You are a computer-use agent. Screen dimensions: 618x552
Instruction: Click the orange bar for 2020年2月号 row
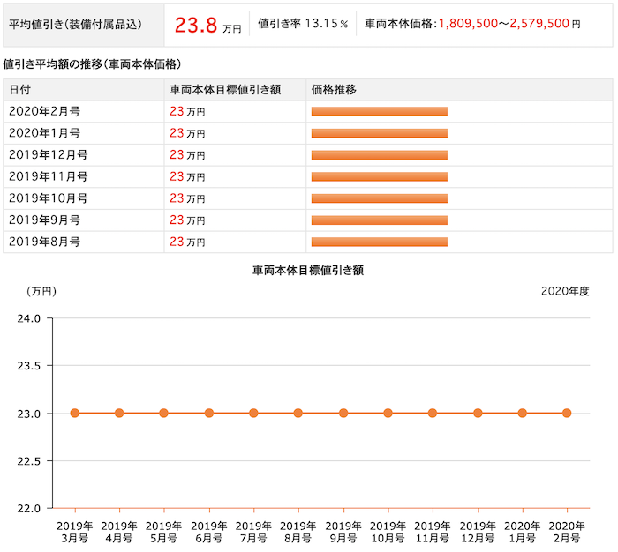[x=379, y=111]
